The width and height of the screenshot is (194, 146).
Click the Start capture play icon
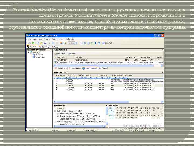point(70,43)
